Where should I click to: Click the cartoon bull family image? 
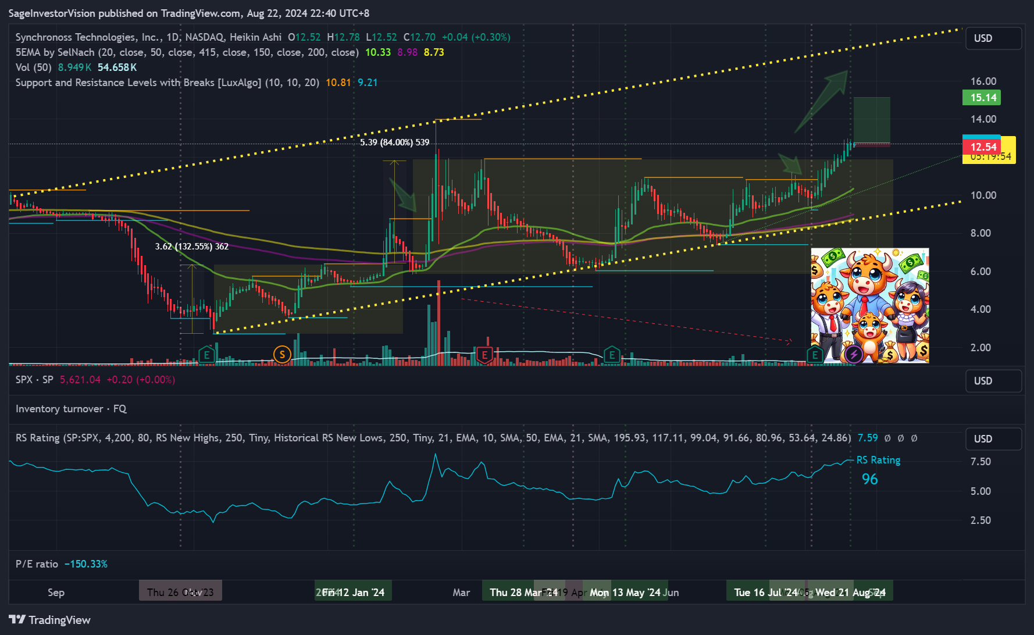[870, 306]
